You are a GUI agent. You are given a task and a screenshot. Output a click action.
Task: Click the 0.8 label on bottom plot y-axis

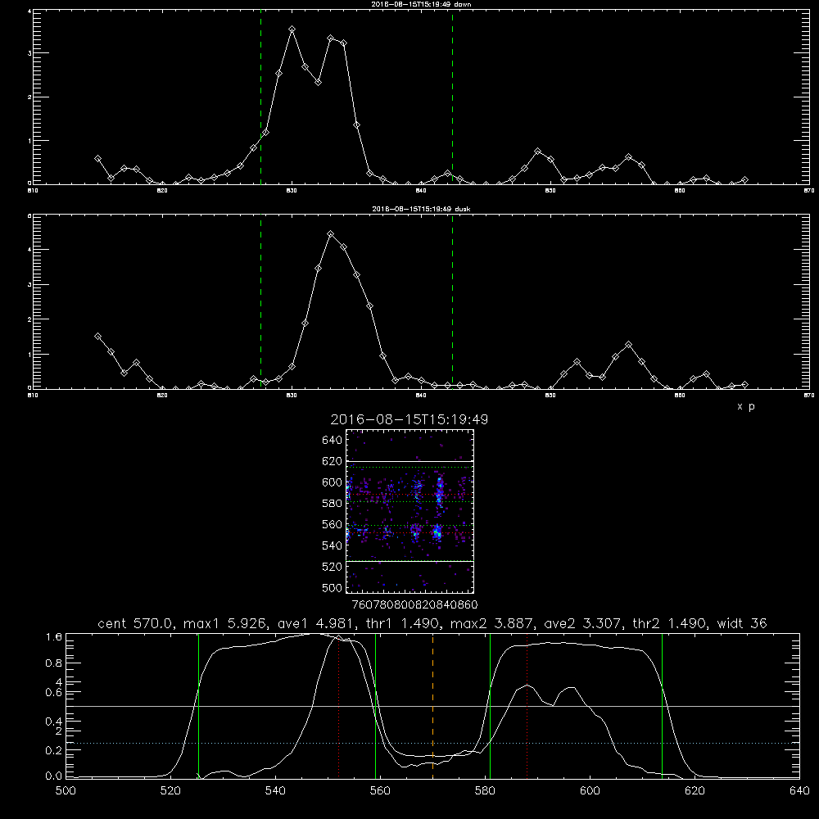(54, 663)
